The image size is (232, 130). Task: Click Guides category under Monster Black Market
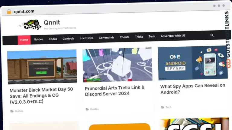(x=19, y=111)
